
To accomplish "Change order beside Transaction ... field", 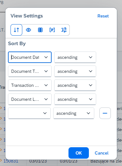I will tap(75, 85).
